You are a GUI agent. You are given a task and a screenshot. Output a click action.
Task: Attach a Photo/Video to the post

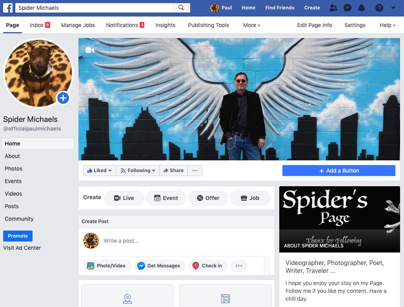(107, 265)
